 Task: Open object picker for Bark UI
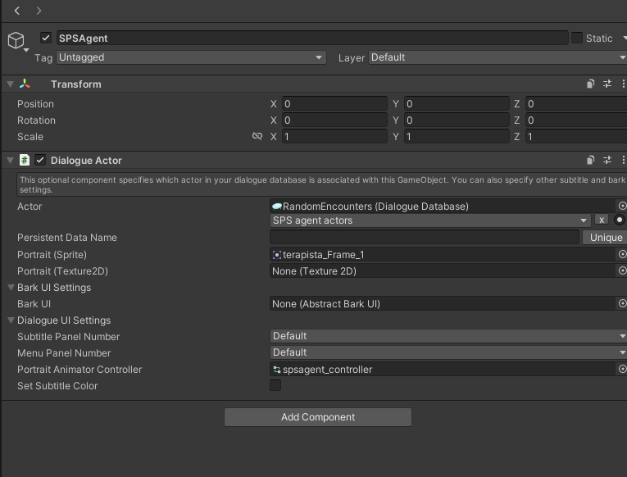click(x=622, y=303)
